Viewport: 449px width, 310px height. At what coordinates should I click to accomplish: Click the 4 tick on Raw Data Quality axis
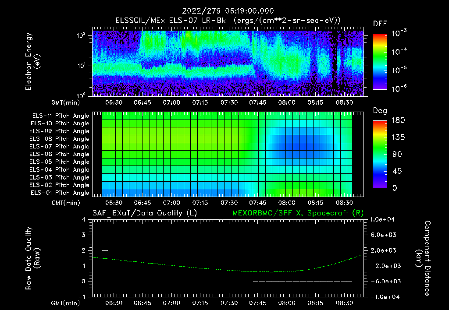(x=83, y=219)
